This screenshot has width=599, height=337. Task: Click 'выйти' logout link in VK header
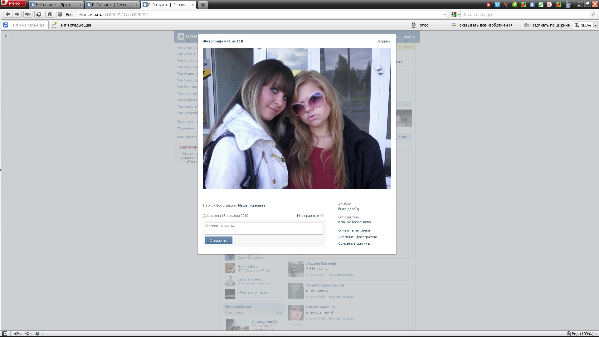409,37
